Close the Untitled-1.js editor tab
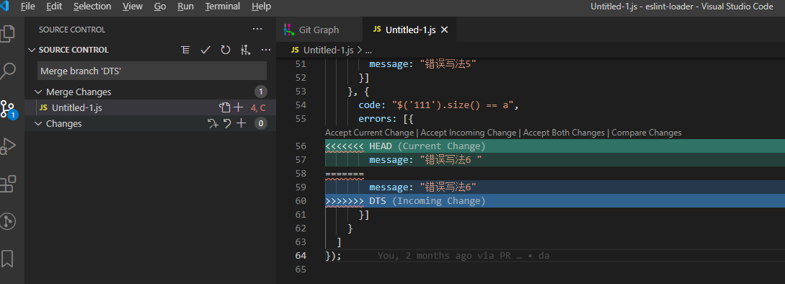 [x=444, y=30]
